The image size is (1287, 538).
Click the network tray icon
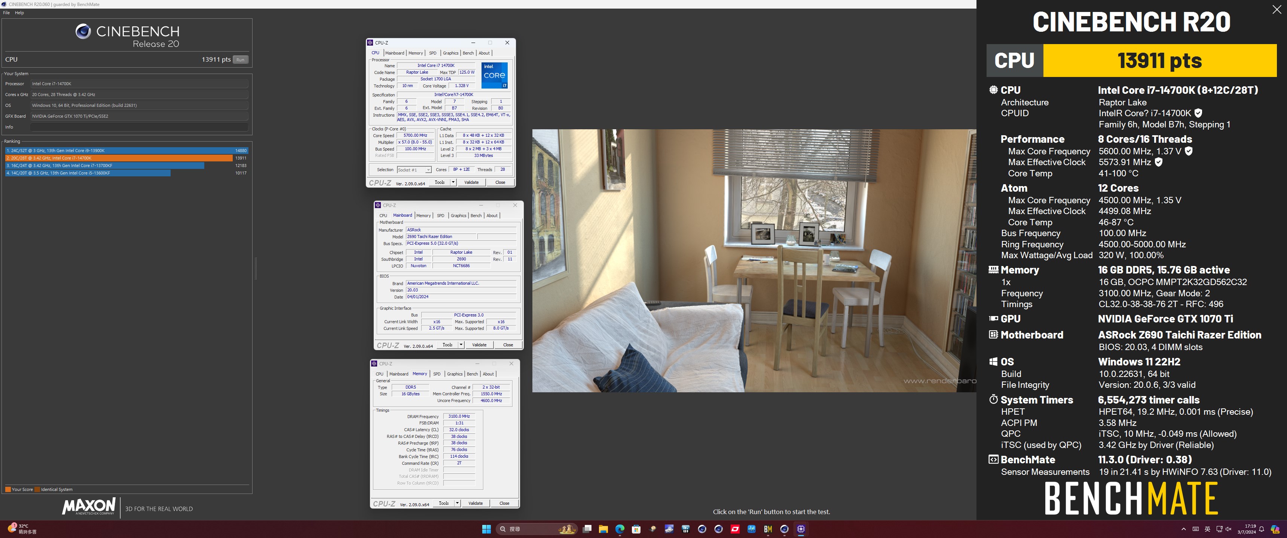tap(1219, 529)
